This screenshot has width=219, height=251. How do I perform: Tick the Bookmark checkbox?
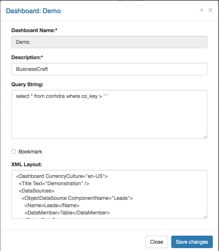click(x=13, y=152)
